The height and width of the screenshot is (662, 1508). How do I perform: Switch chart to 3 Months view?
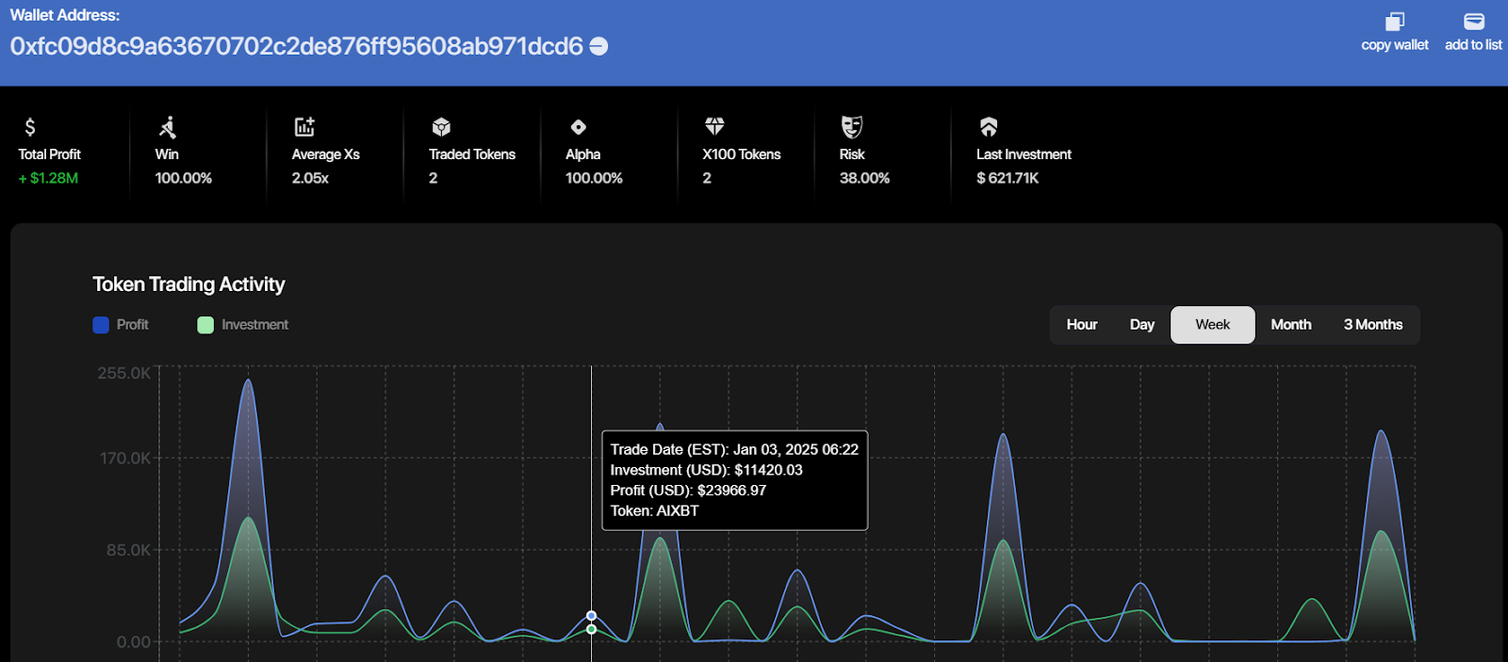point(1373,325)
